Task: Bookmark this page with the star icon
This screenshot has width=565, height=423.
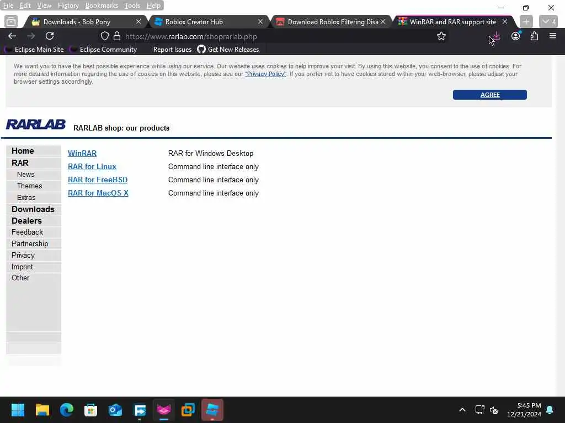Action: pos(441,36)
